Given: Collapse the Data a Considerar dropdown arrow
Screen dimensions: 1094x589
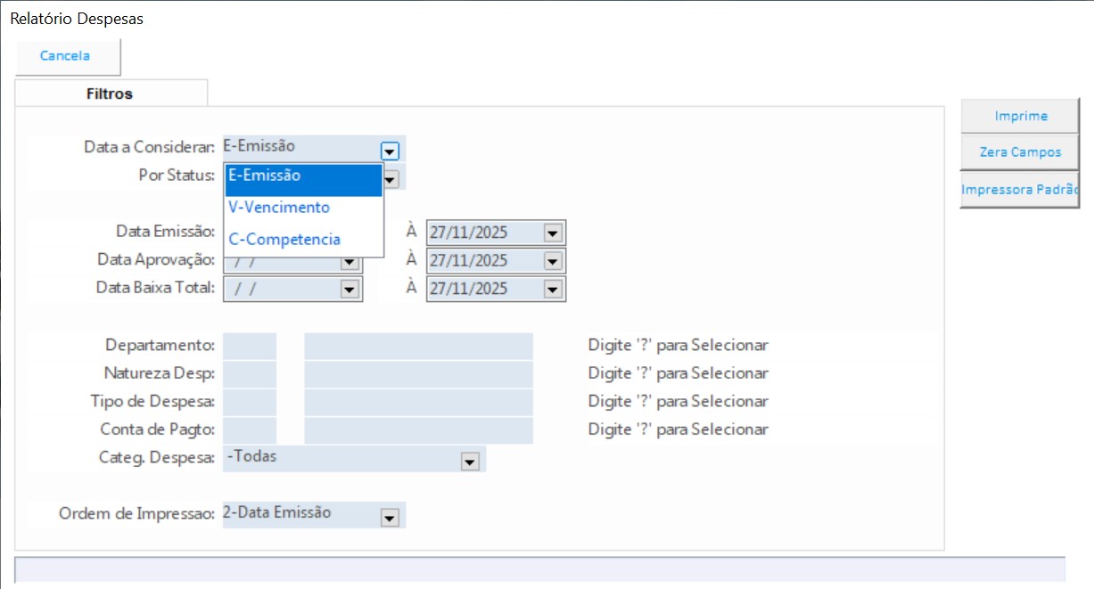Looking at the screenshot, I should coord(390,151).
